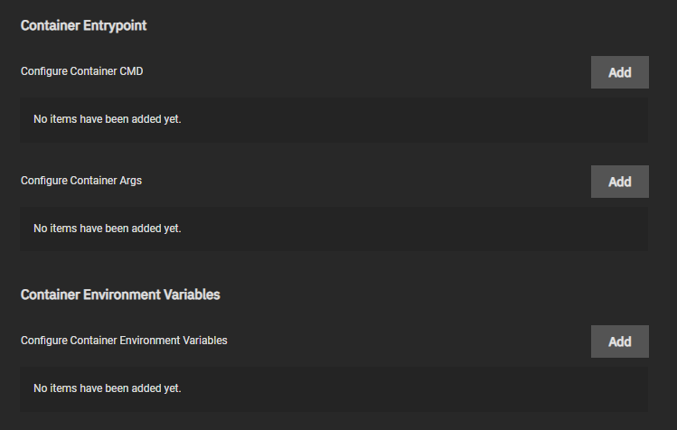Add a Container CMD item
Screen dimensions: 677x430
pyautogui.click(x=619, y=72)
